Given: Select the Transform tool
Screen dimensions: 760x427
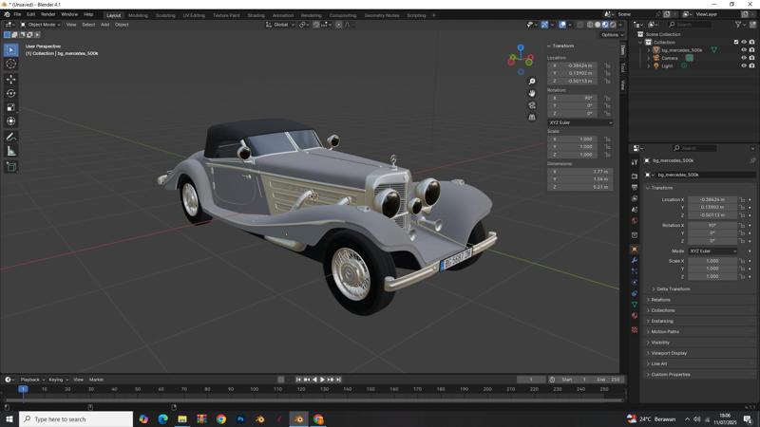Looking at the screenshot, I should (x=11, y=121).
